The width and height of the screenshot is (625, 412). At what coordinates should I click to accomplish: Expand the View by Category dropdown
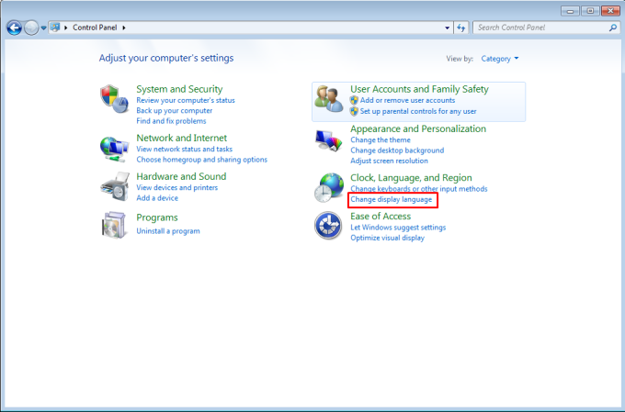pyautogui.click(x=500, y=59)
